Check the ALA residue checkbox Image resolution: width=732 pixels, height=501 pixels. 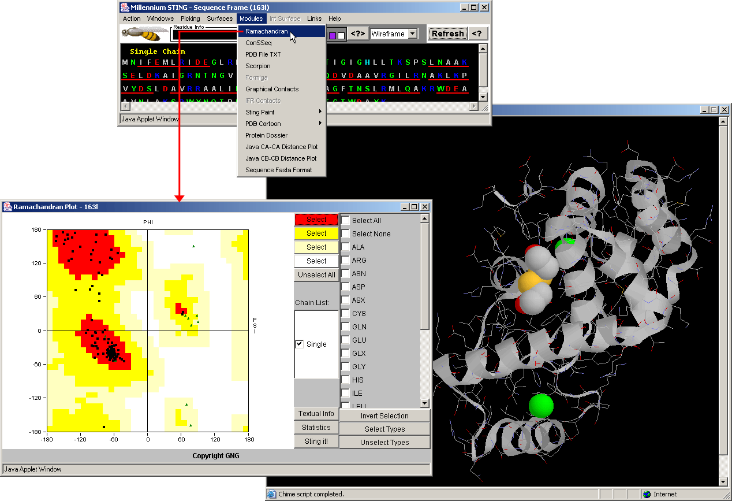pos(345,247)
